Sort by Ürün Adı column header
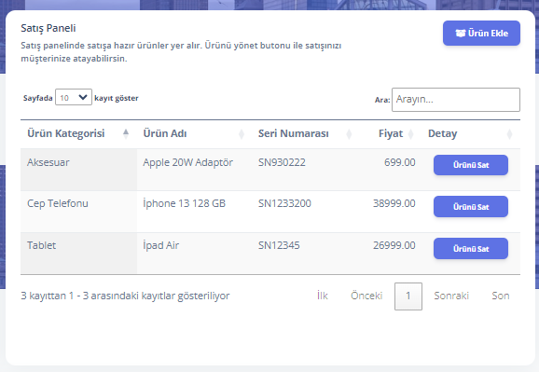The image size is (539, 372). 194,133
